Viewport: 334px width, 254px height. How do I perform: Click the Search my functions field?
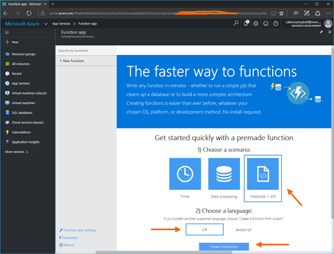(x=86, y=50)
